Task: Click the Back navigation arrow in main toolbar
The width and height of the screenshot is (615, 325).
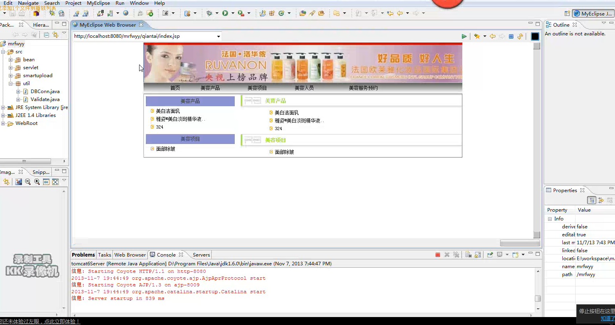Action: 400,13
